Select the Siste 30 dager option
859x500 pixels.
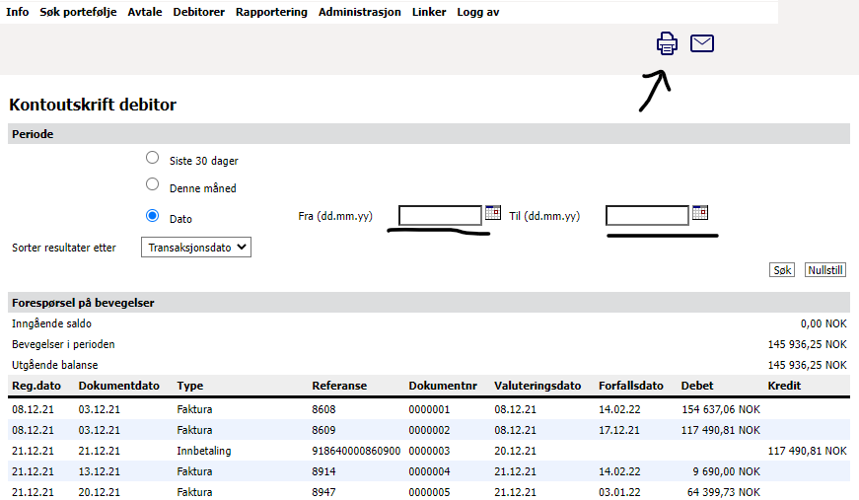tap(152, 158)
